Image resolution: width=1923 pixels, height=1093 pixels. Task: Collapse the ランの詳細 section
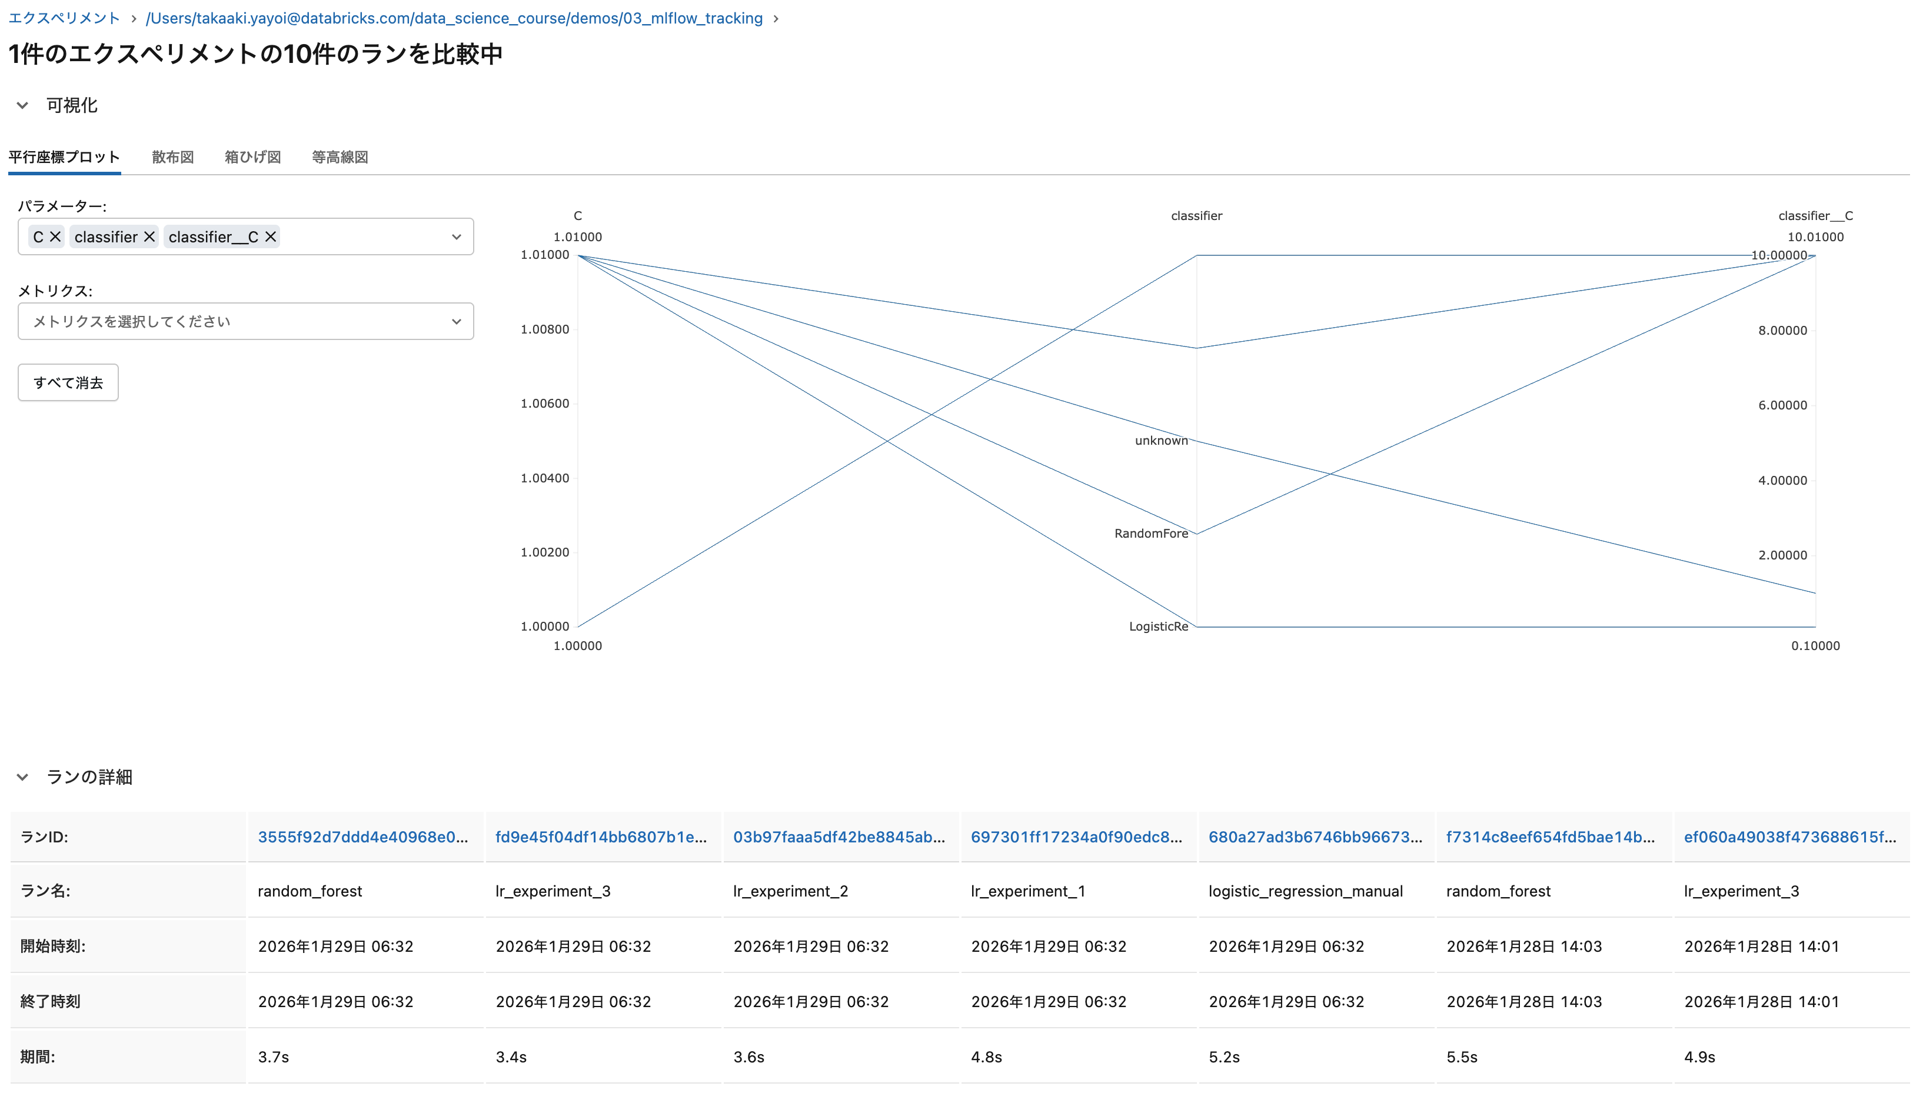pyautogui.click(x=22, y=777)
